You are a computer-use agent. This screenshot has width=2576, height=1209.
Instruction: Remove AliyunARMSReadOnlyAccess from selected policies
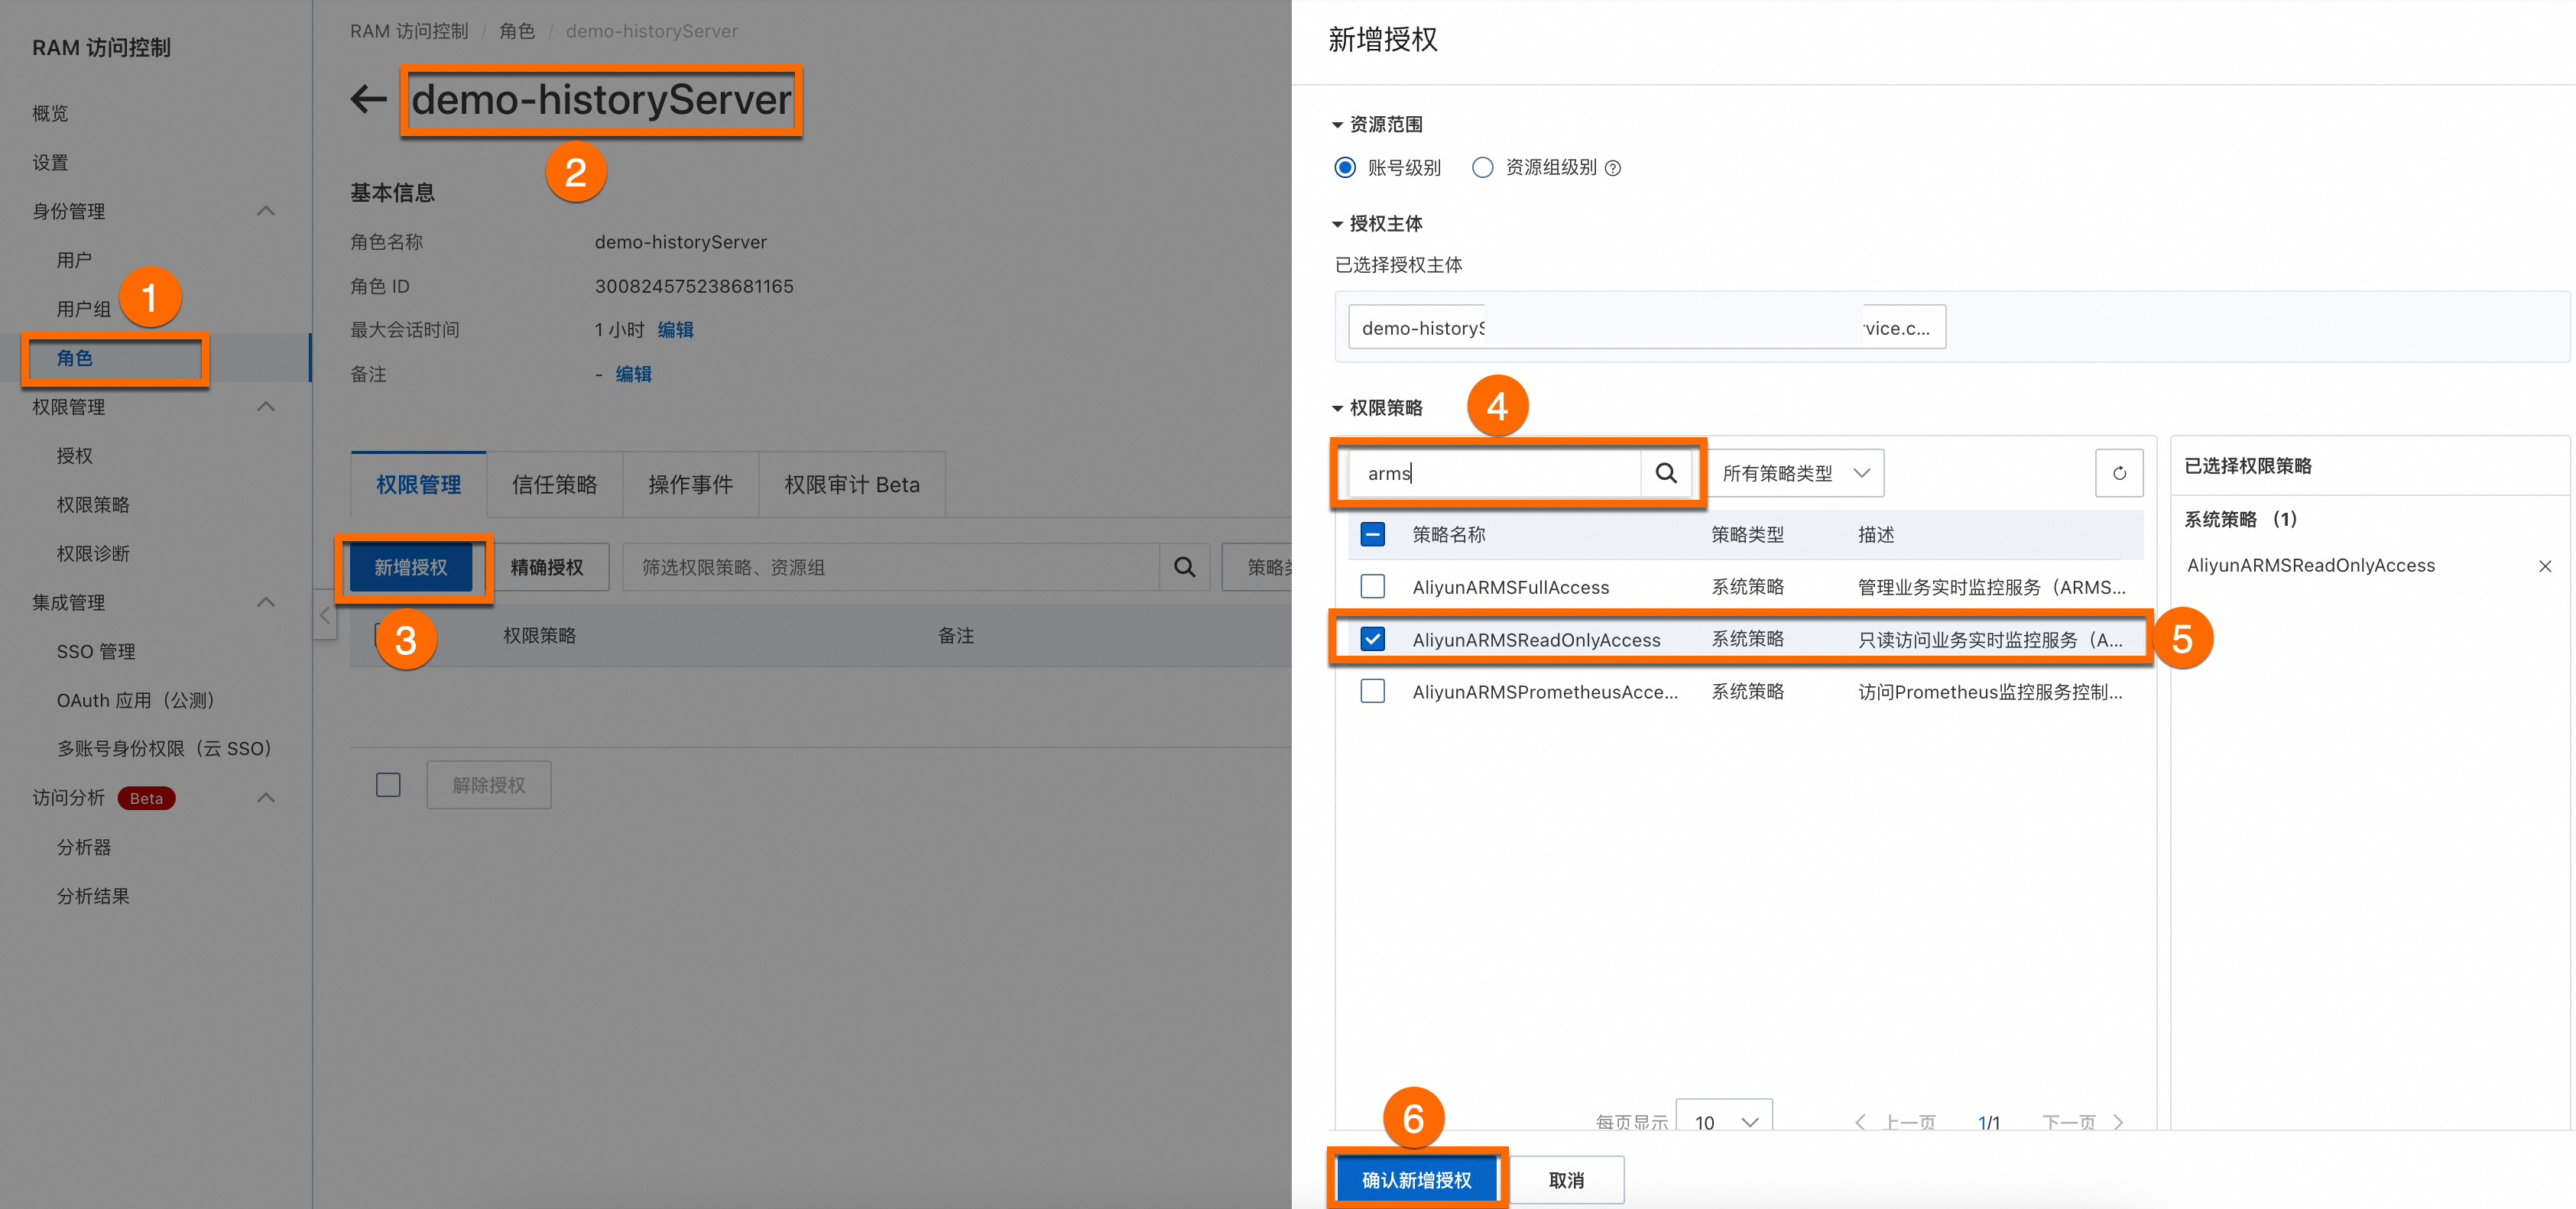click(x=2544, y=566)
